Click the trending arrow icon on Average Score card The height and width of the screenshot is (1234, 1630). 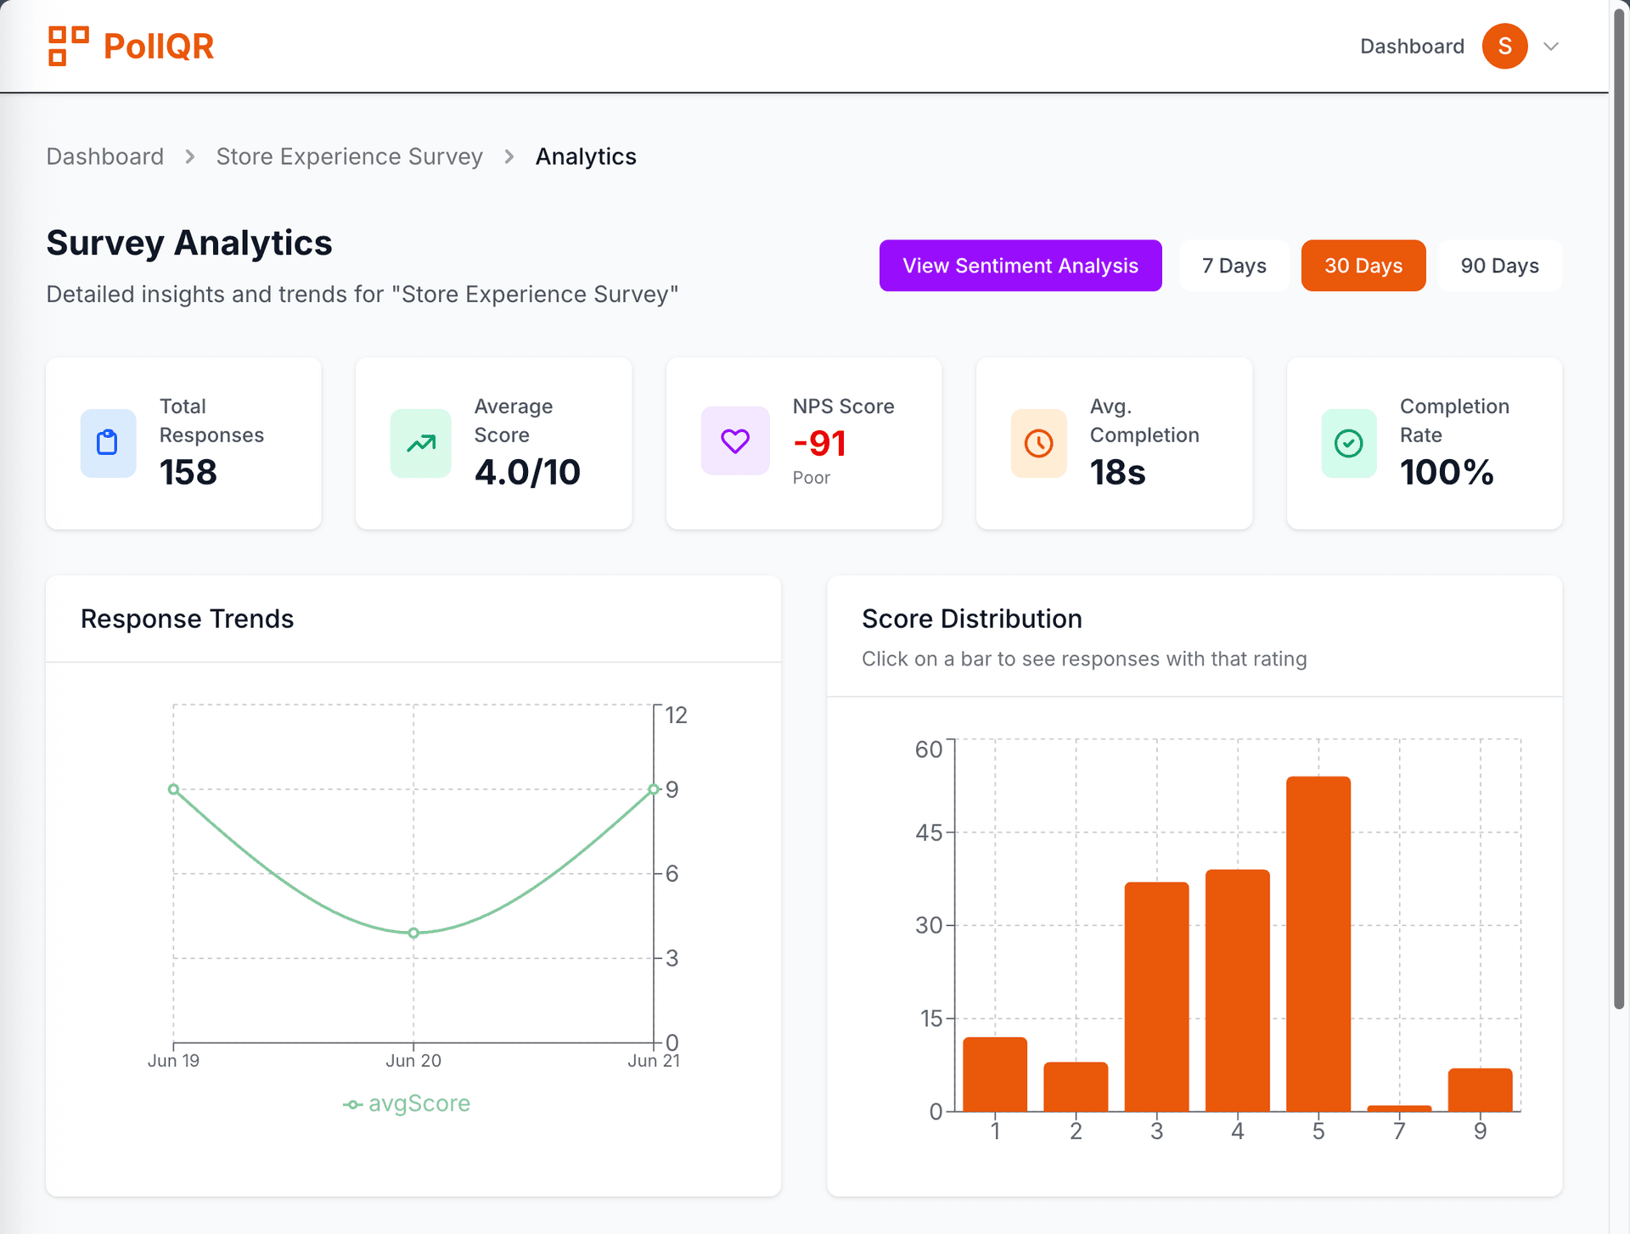[419, 443]
